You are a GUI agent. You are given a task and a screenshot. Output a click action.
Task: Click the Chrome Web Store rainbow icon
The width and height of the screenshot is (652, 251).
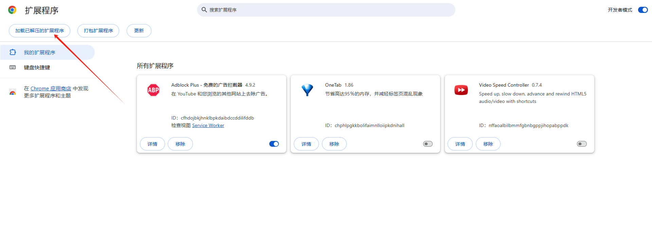click(x=13, y=92)
